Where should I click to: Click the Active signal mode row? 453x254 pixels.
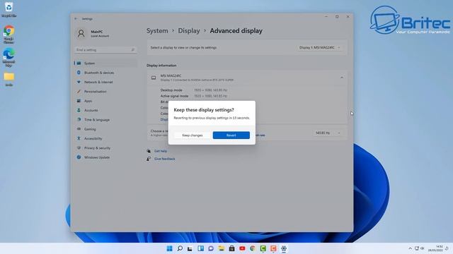click(x=194, y=96)
